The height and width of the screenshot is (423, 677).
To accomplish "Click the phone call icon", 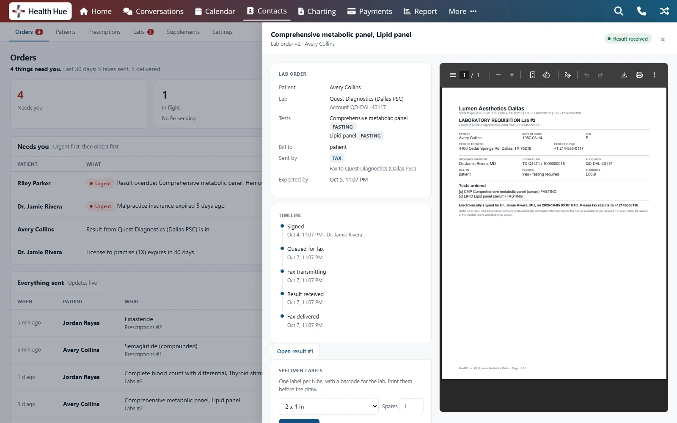I will 641,11.
